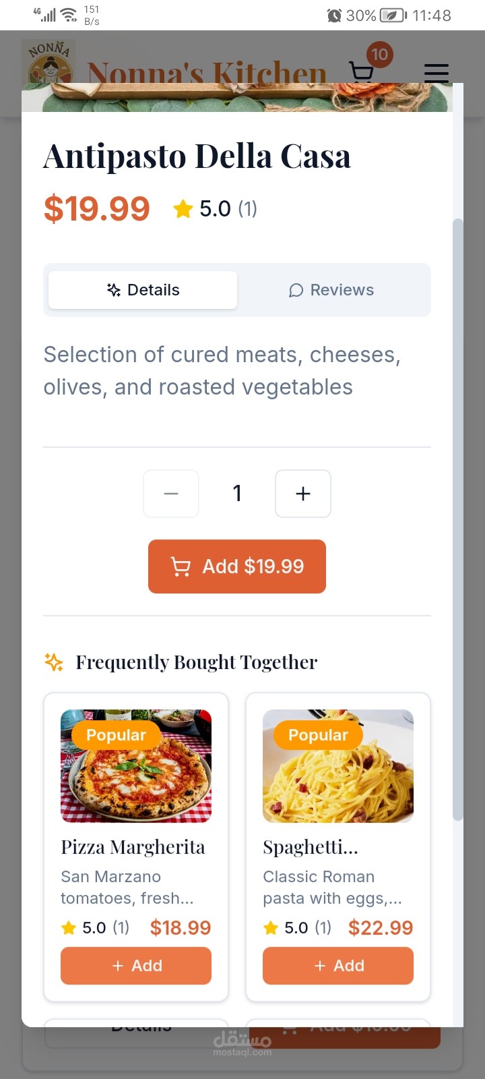Tap the Pizza Margherita rating star
The image size is (485, 1079).
(x=68, y=929)
